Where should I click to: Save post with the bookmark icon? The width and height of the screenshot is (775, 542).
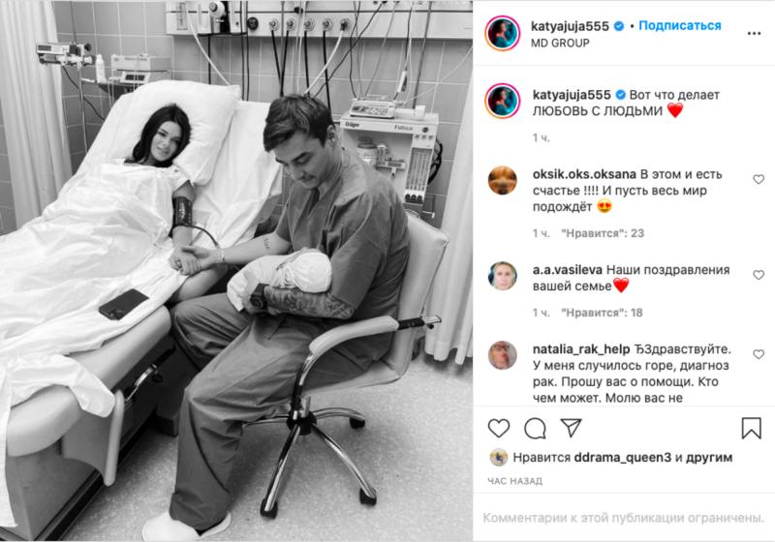coord(751,428)
